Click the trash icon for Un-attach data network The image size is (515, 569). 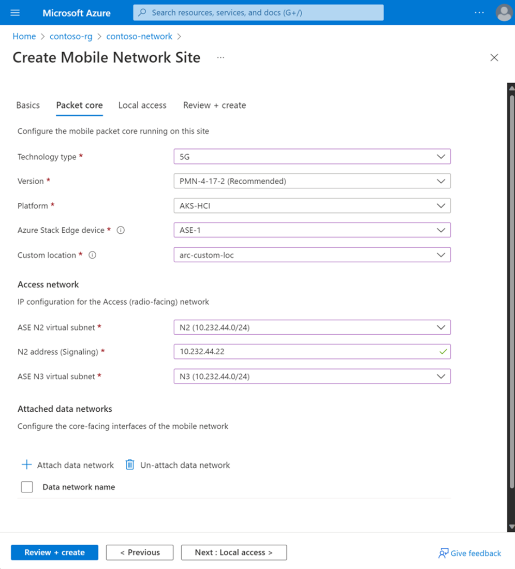pyautogui.click(x=130, y=465)
